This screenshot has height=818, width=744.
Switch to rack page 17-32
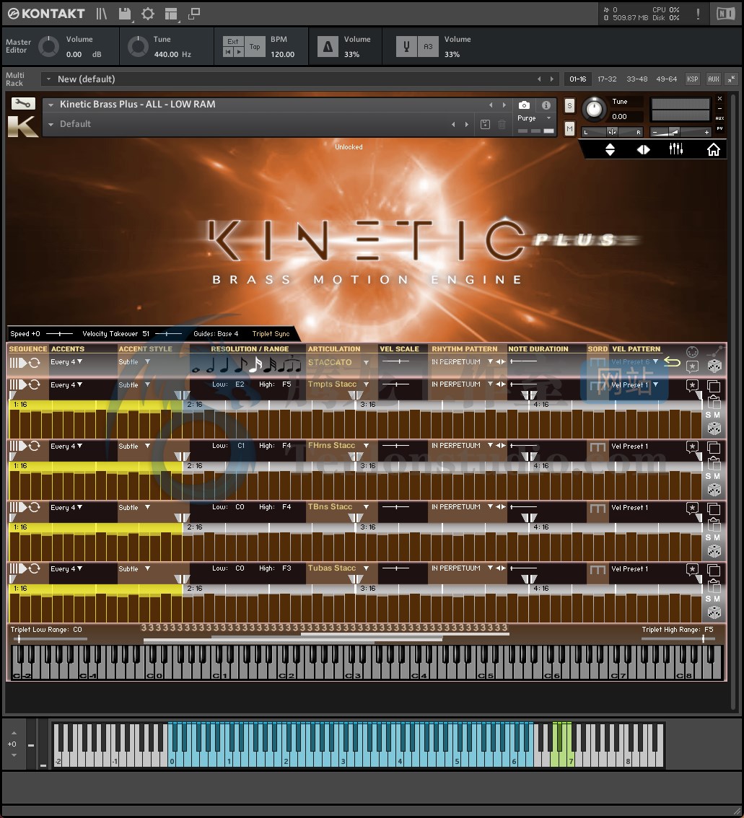click(x=607, y=79)
